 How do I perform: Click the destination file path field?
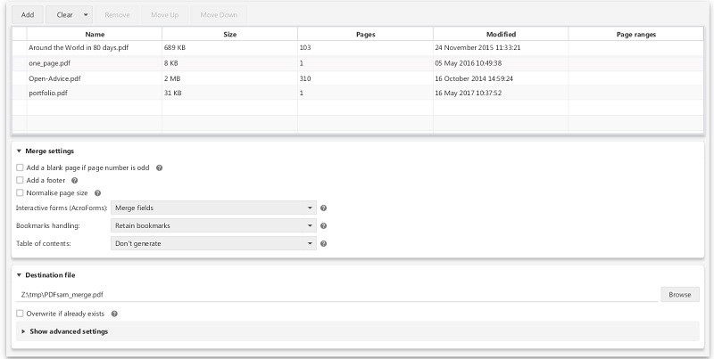coord(336,294)
